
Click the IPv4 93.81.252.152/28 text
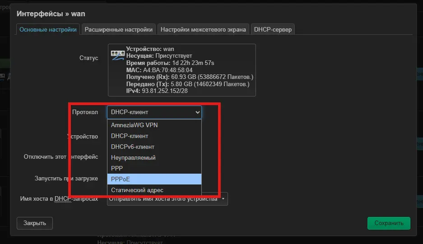coord(157,91)
